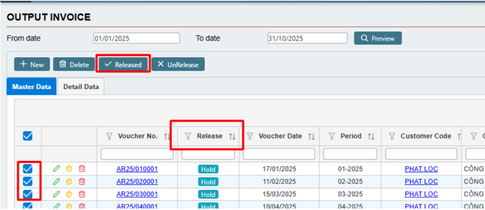Click the filter funnel icon in Release column
Screen dimensions: 485x210
coord(188,136)
